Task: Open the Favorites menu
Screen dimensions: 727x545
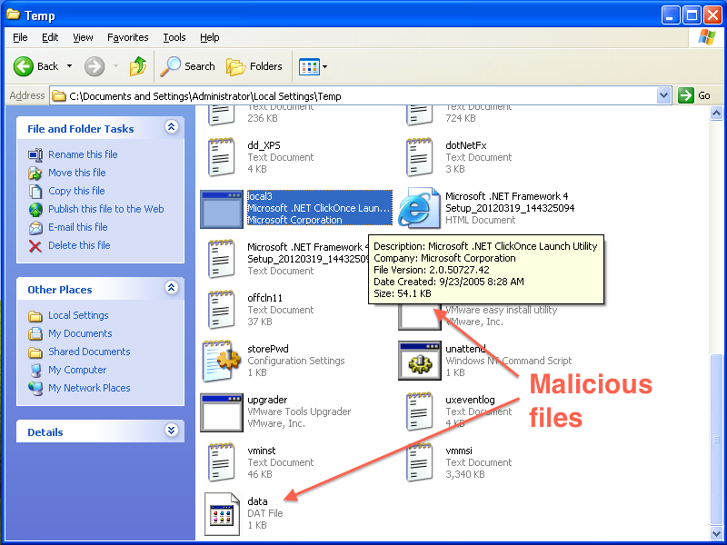Action: click(127, 37)
